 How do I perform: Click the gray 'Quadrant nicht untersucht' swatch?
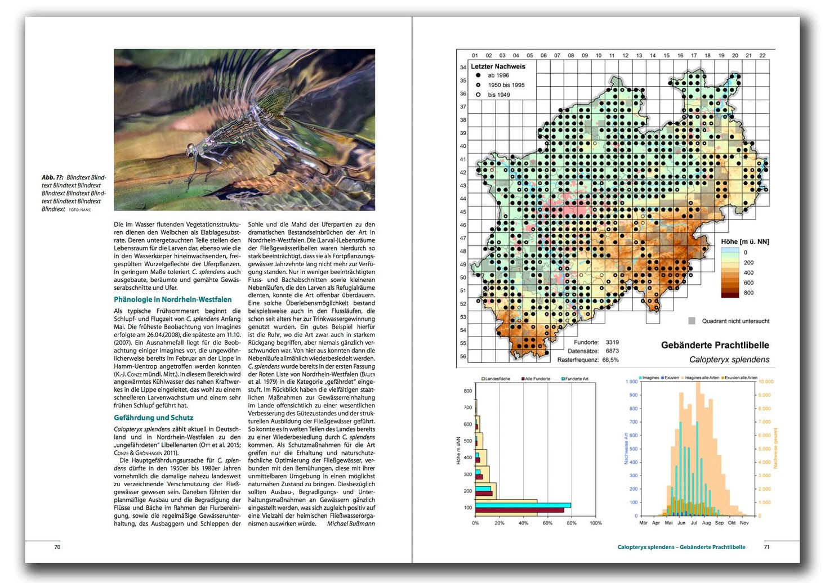coord(692,321)
